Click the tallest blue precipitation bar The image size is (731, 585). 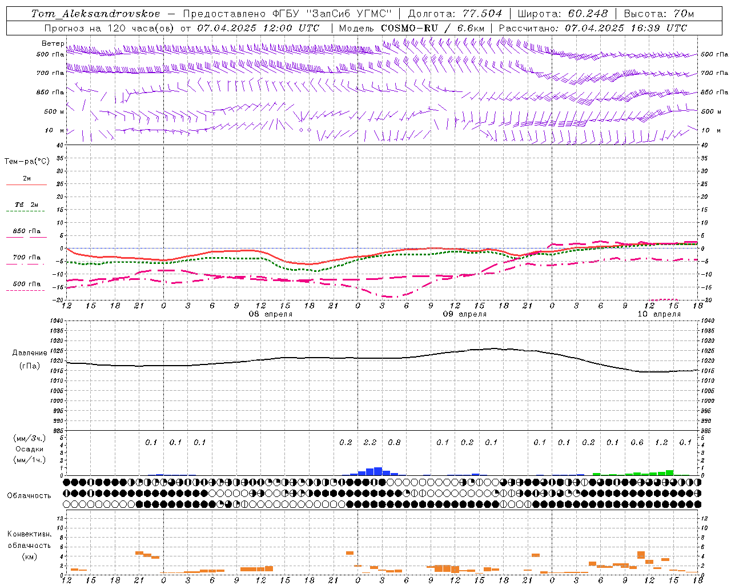tap(378, 471)
